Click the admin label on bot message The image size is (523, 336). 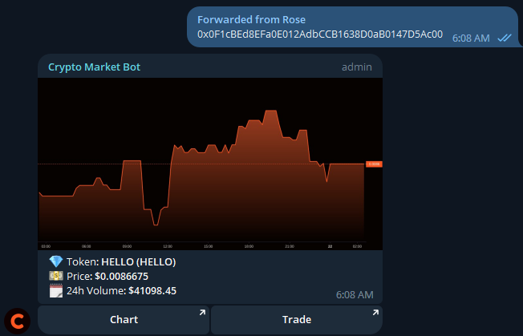(357, 67)
